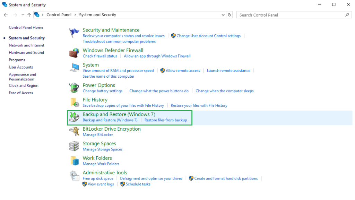Switch to the Network and Internet category
This screenshot has height=200, width=355.
pyautogui.click(x=26, y=45)
